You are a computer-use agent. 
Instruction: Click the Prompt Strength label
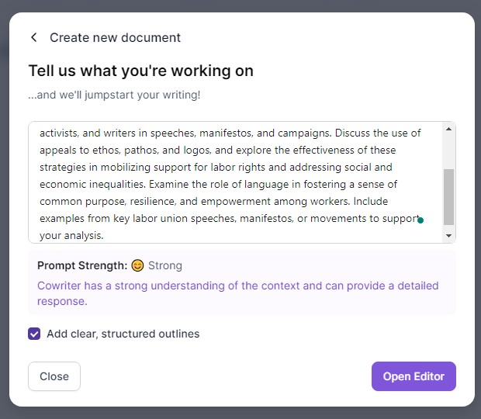[x=82, y=265]
